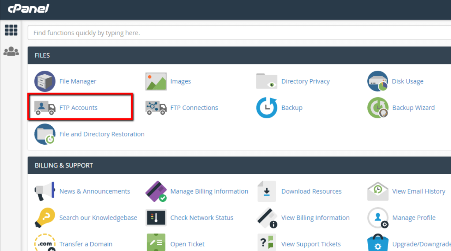Open the Manage Billing Information link
Image resolution: width=451 pixels, height=251 pixels.
209,192
